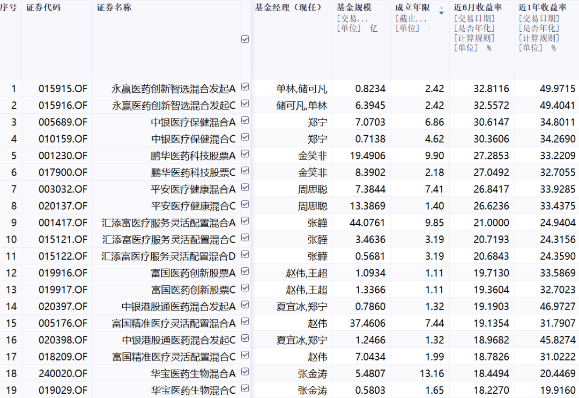
Task: Open fund 中银港股通医药混合发起C
Action: [x=179, y=341]
